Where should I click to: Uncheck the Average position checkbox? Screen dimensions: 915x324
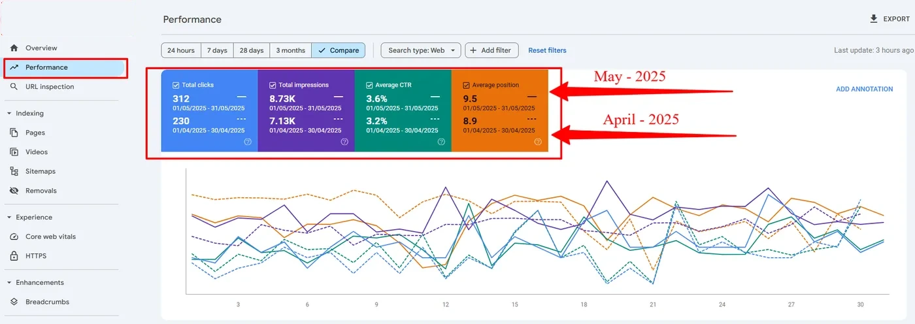coord(466,85)
